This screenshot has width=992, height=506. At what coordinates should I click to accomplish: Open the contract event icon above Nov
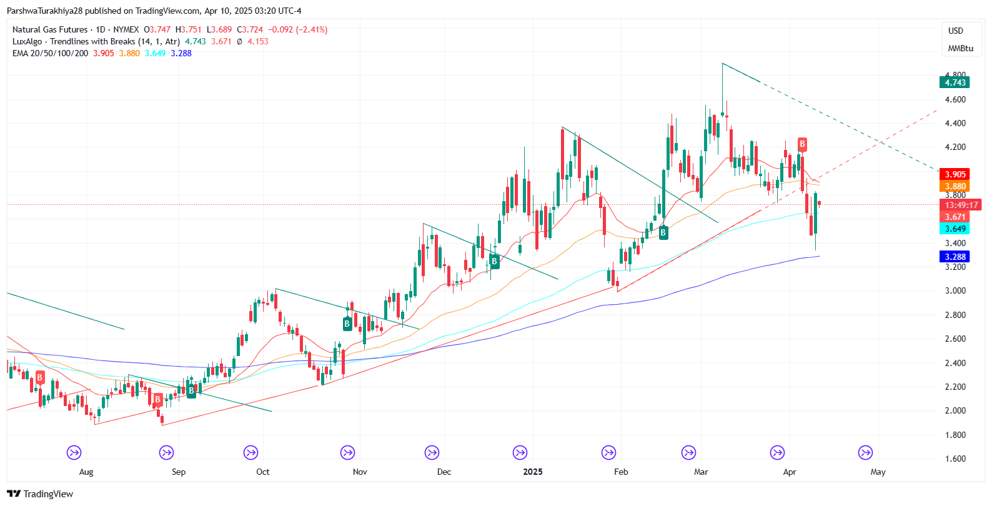coord(347,452)
